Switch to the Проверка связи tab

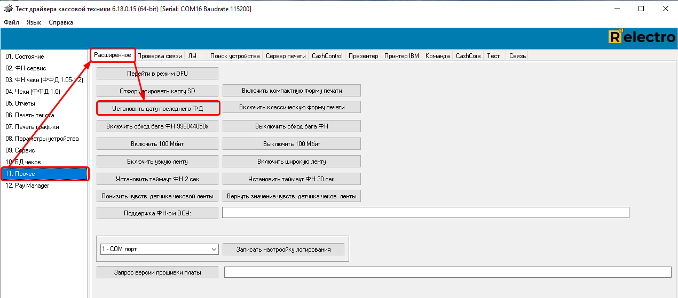click(160, 56)
